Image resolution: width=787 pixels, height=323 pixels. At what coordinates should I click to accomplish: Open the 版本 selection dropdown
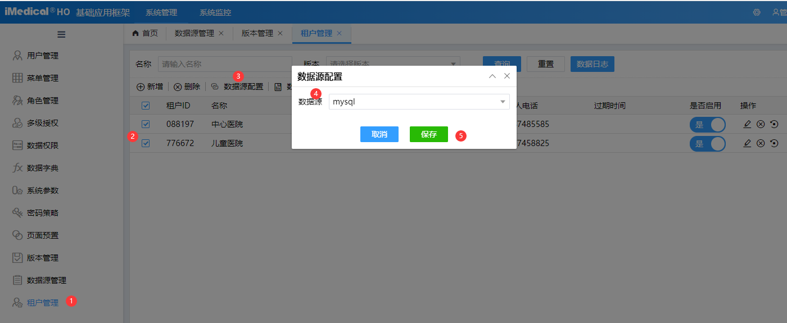(x=392, y=64)
